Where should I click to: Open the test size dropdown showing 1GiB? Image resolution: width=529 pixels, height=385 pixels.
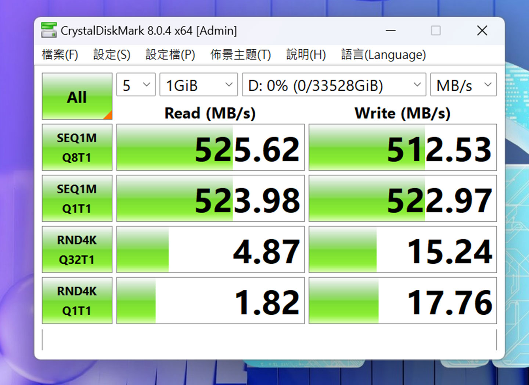[198, 85]
